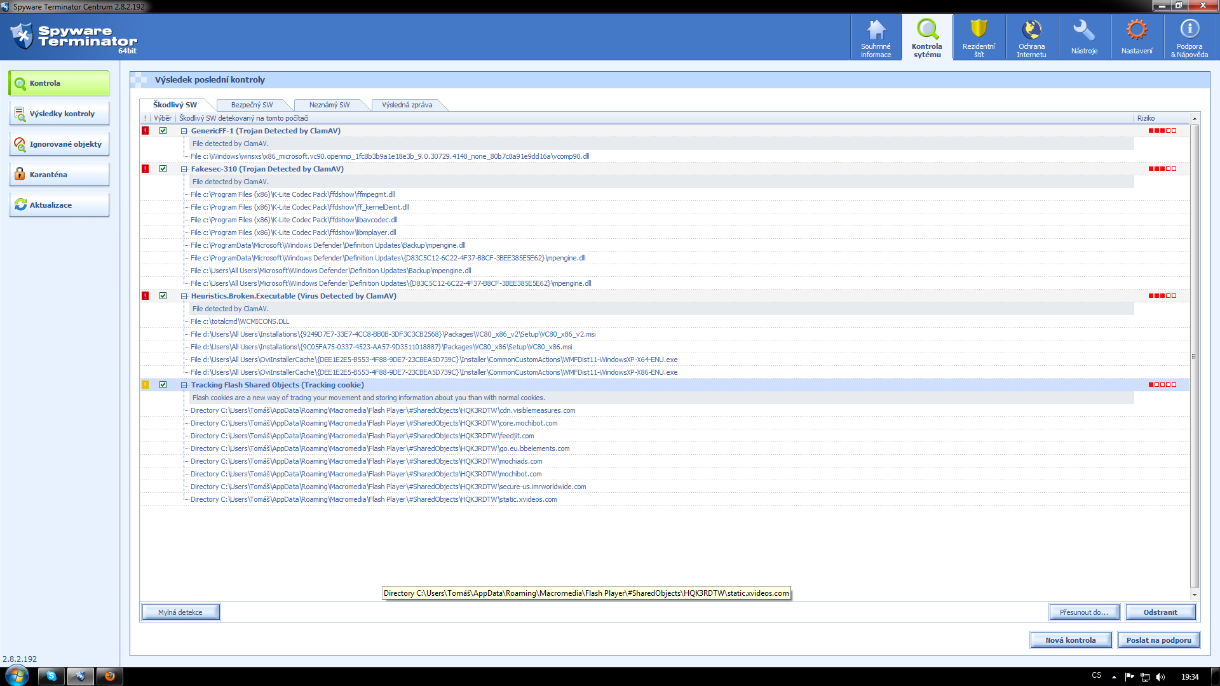The image size is (1220, 686).
Task: Uncheck GenericFF-1 trojan checkbox
Action: 163,131
